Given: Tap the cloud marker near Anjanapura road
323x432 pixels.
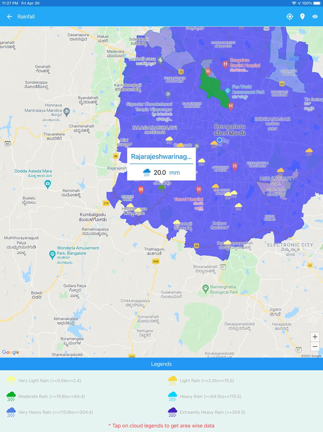Looking at the screenshot, I should [176, 224].
